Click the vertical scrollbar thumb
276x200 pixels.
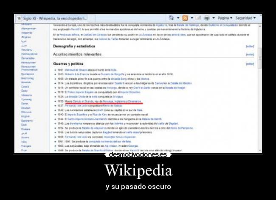(x=260, y=58)
